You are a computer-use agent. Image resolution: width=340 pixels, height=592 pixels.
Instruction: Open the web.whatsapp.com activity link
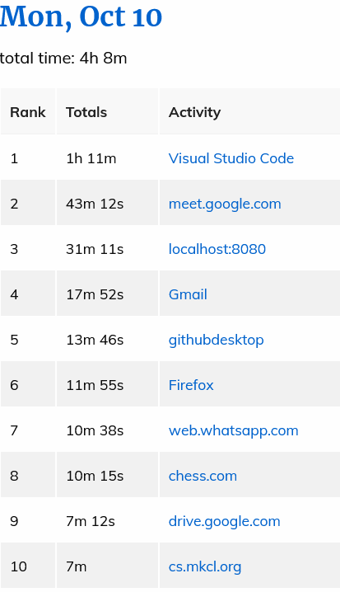click(233, 430)
